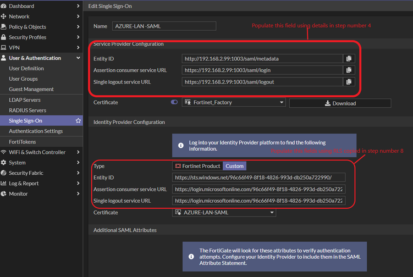413x277 pixels.
Task: Click the System gear icon
Action: pyautogui.click(x=3, y=163)
